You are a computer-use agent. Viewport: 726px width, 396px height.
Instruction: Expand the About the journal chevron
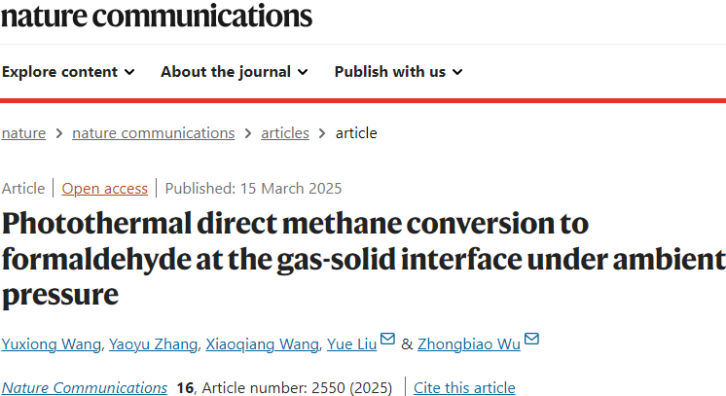(x=303, y=72)
